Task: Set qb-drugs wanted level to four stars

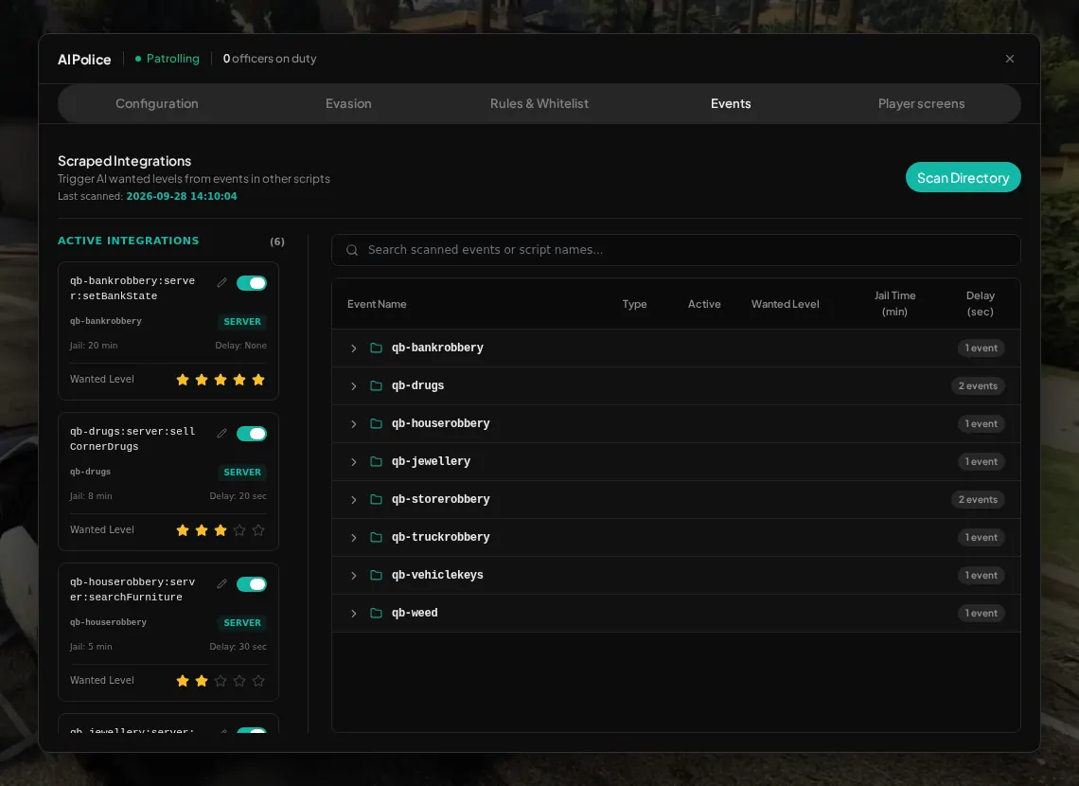Action: [x=239, y=530]
